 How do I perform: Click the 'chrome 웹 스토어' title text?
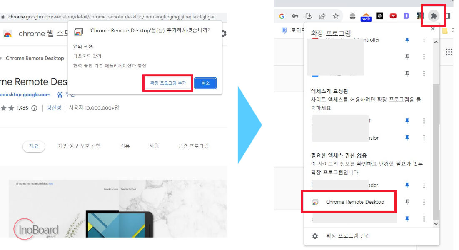click(x=43, y=34)
